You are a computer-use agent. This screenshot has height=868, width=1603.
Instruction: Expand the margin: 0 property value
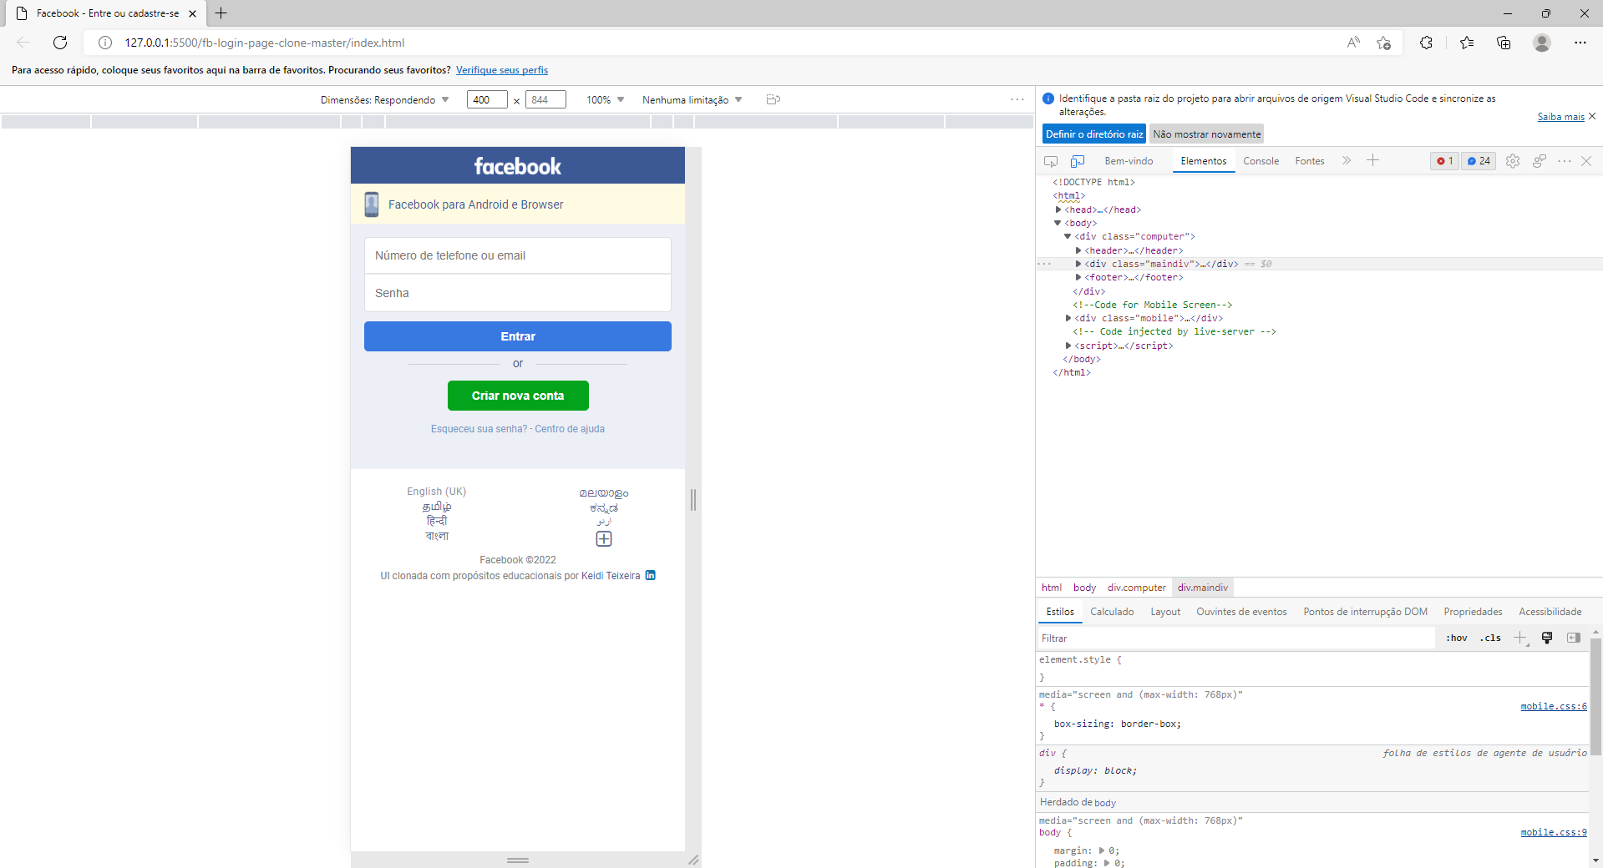pos(1102,850)
